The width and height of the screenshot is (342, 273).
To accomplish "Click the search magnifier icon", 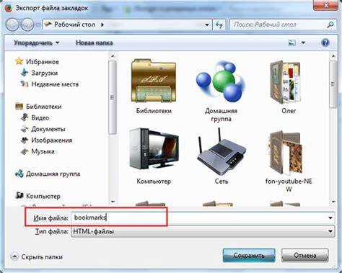I will coord(330,24).
